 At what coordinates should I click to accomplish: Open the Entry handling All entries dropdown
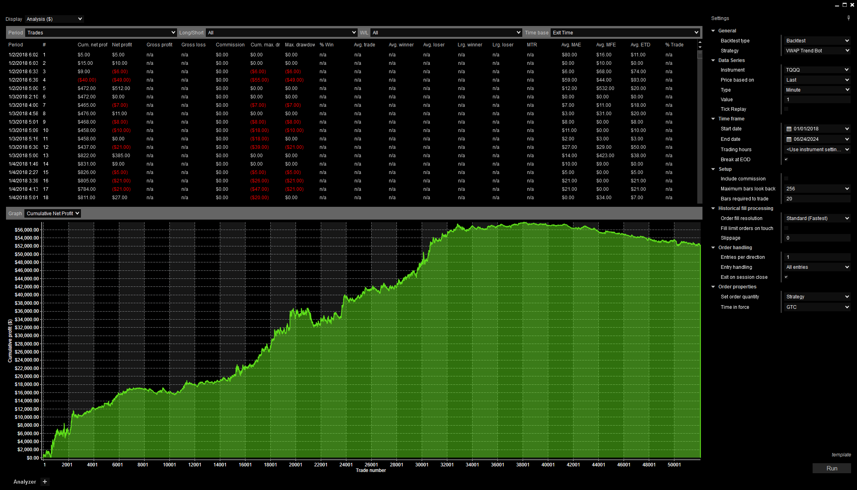tap(817, 267)
